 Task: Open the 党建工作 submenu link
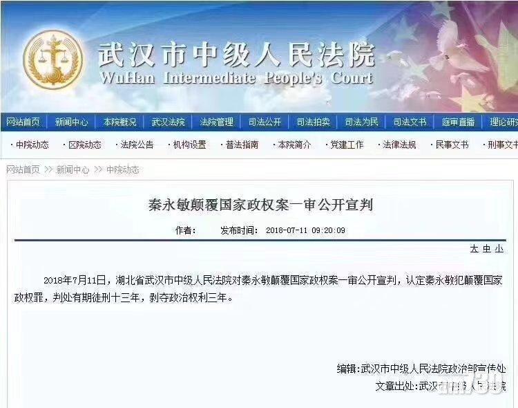click(x=347, y=145)
